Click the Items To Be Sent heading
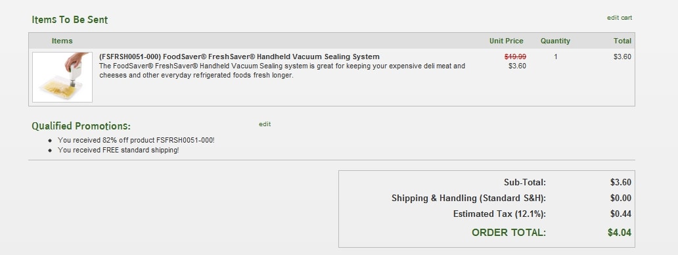 coord(70,20)
